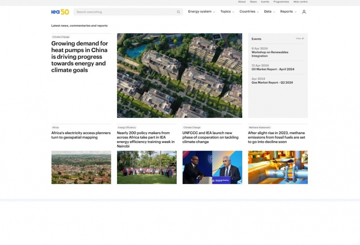Image resolution: width=360 pixels, height=245 pixels.
Task: Click the aerial buildings feature image
Action: tap(179, 75)
